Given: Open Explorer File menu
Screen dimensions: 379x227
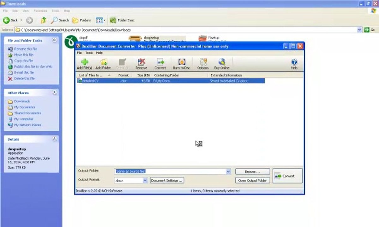Looking at the screenshot, I should coord(5,11).
